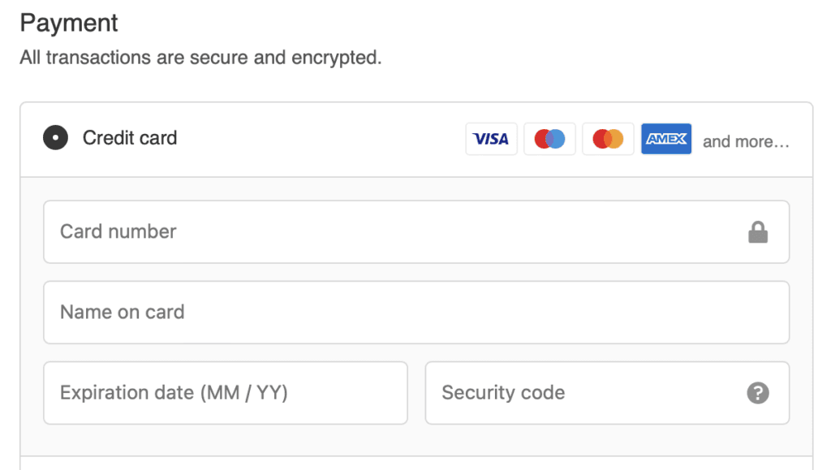The image size is (831, 470).
Task: Select the AMEX card icon
Action: tap(666, 138)
